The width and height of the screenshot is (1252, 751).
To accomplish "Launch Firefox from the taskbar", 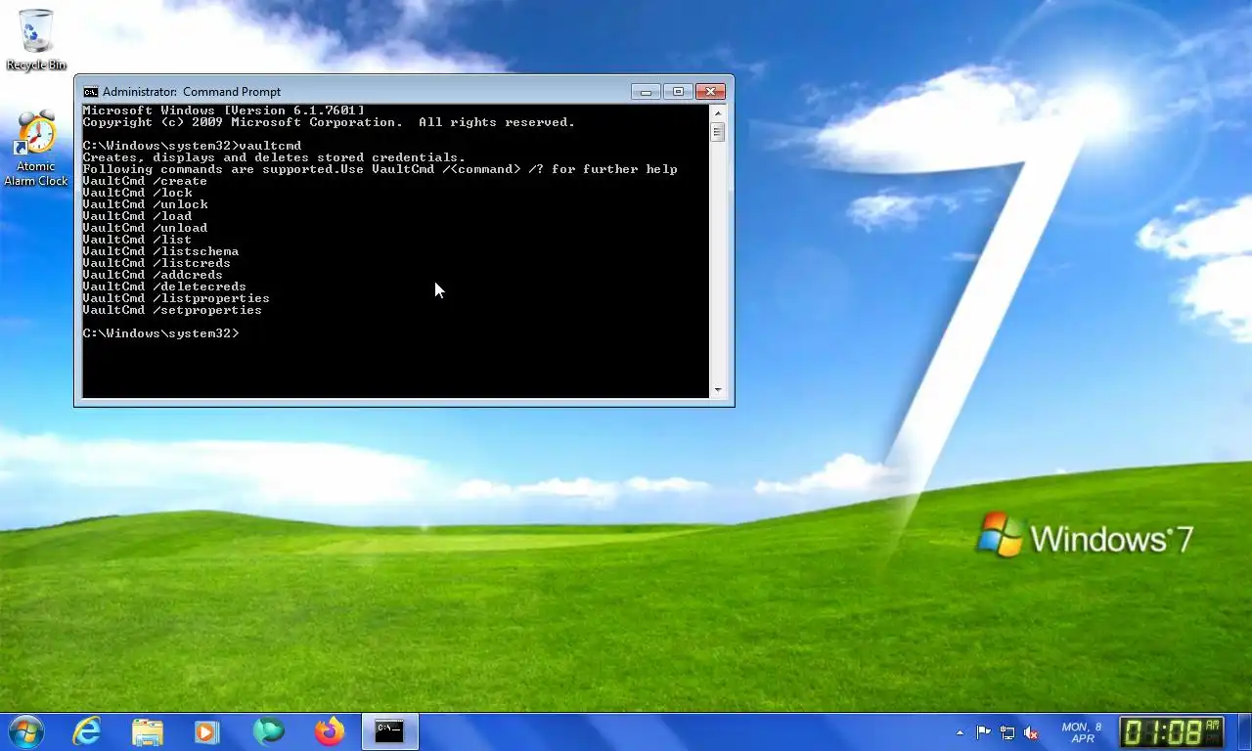I will pyautogui.click(x=330, y=731).
